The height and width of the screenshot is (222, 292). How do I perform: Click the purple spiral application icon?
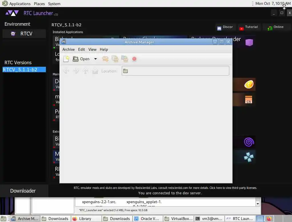[249, 142]
